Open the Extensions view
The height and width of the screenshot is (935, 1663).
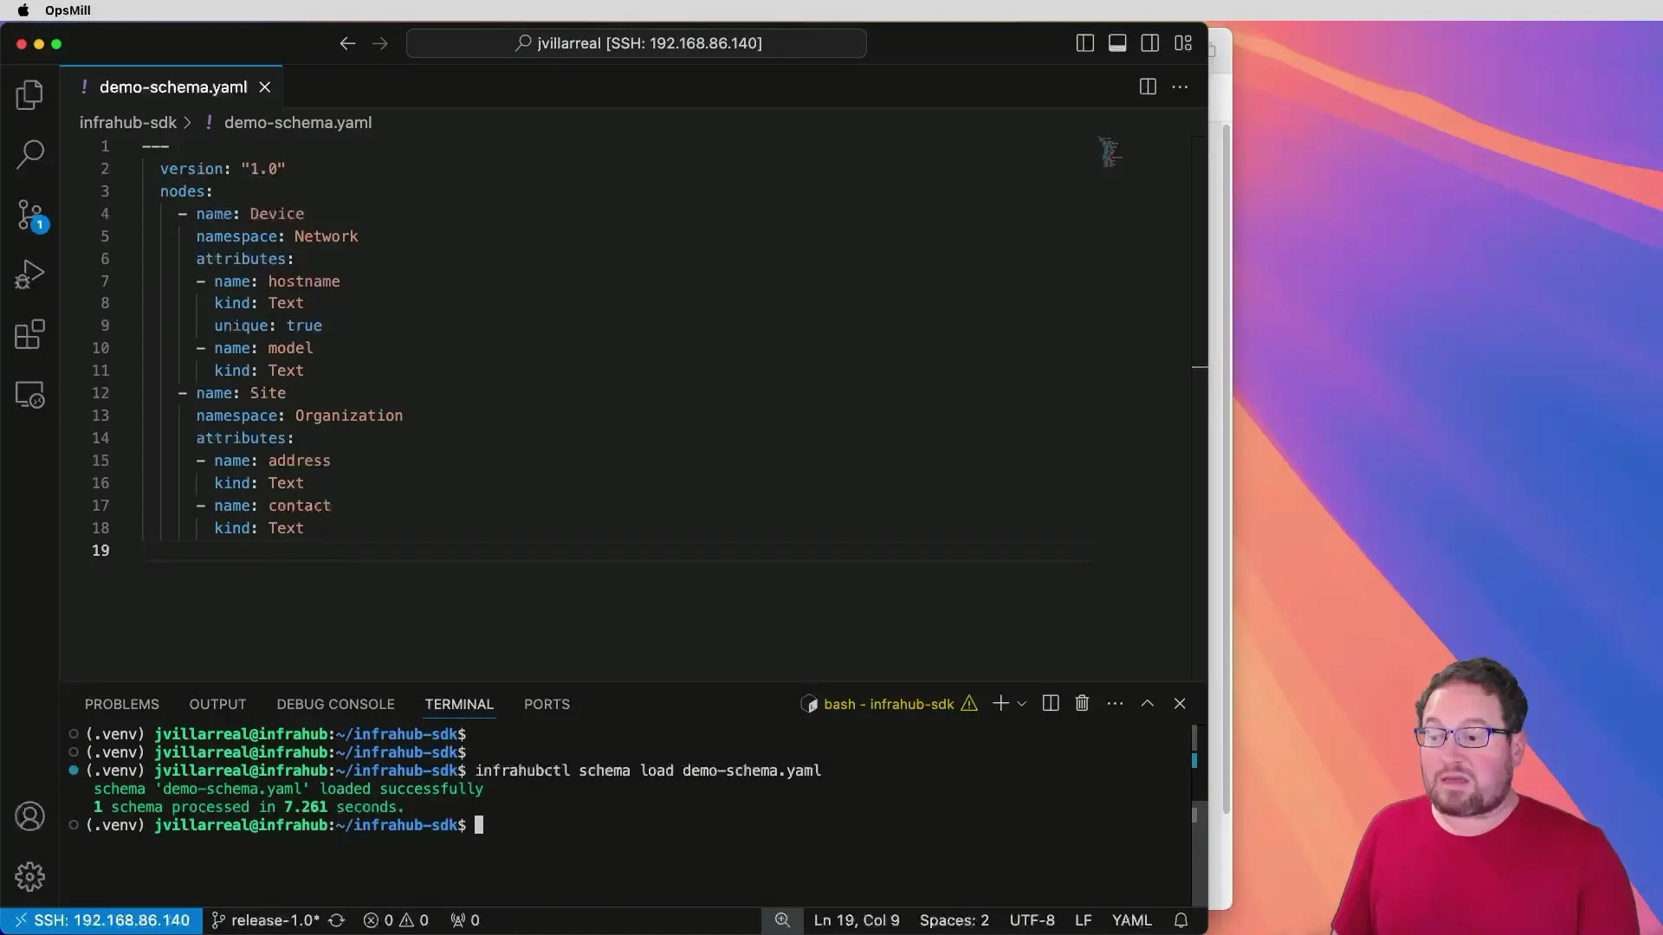(29, 334)
